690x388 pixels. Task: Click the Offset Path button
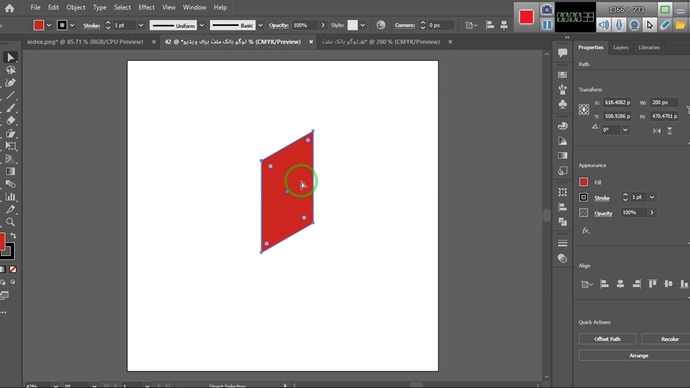click(607, 339)
